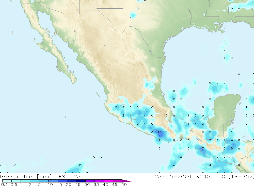The image size is (254, 186).
Task: Click the legend label '50'
Action: 124,184
